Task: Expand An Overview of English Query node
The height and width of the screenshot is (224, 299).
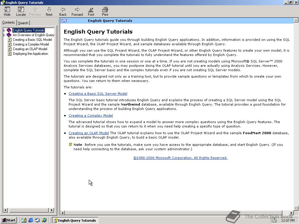Action: click(x=4, y=35)
